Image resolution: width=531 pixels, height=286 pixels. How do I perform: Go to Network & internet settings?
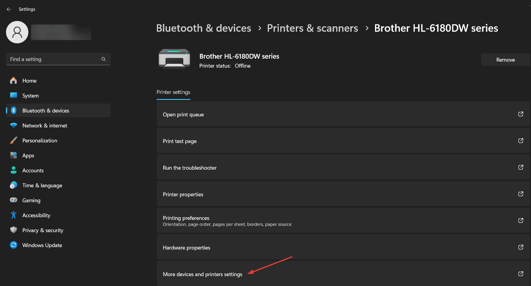45,126
